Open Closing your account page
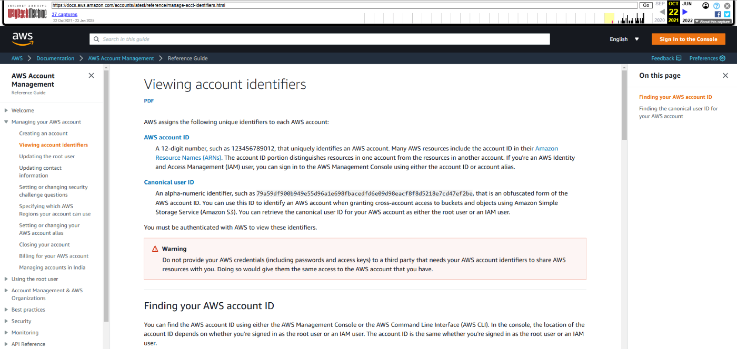 coord(44,245)
